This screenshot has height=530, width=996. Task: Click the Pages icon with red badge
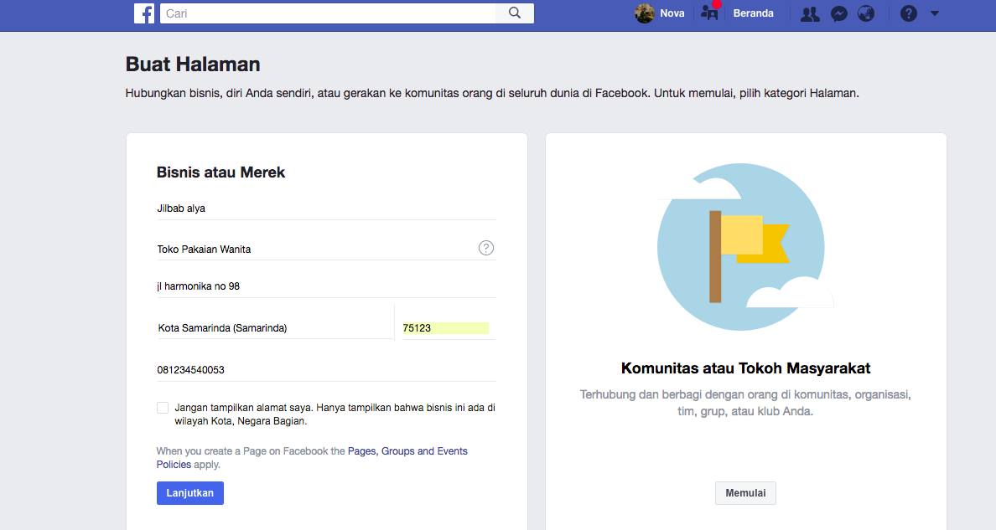click(x=708, y=13)
